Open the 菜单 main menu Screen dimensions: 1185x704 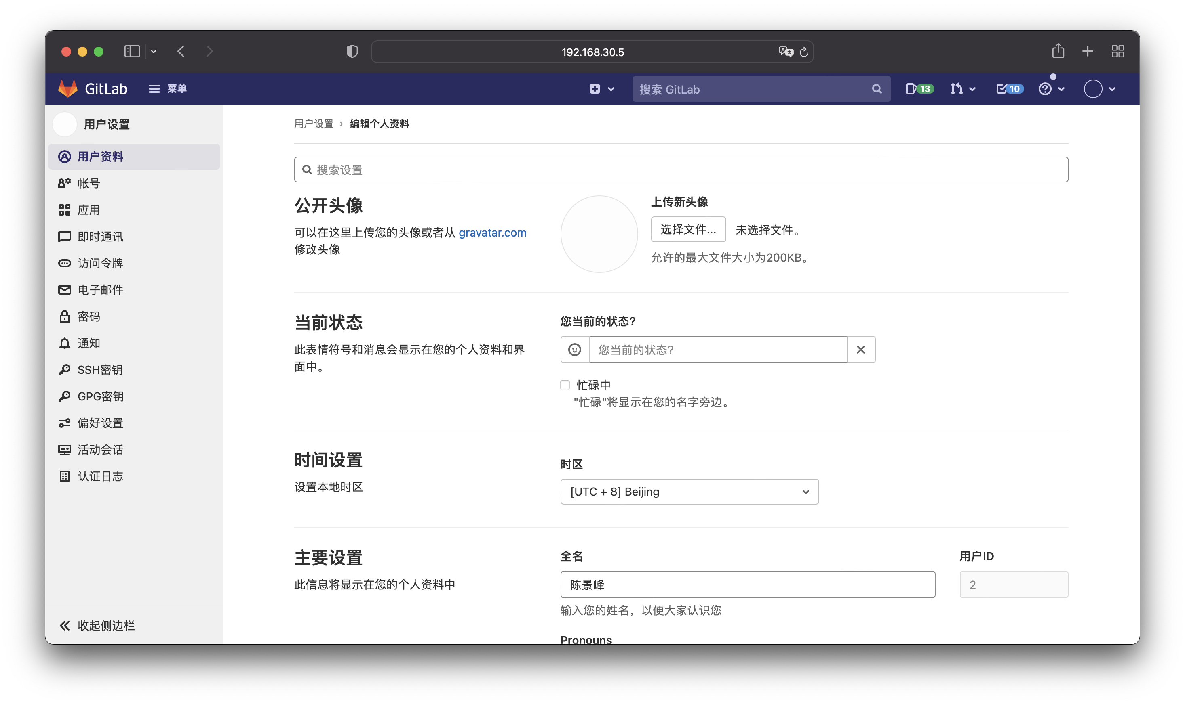click(x=167, y=89)
